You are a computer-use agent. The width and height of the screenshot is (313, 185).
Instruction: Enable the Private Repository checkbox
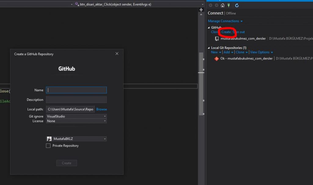[48, 146]
